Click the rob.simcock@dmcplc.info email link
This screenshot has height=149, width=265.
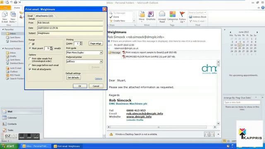(145, 113)
